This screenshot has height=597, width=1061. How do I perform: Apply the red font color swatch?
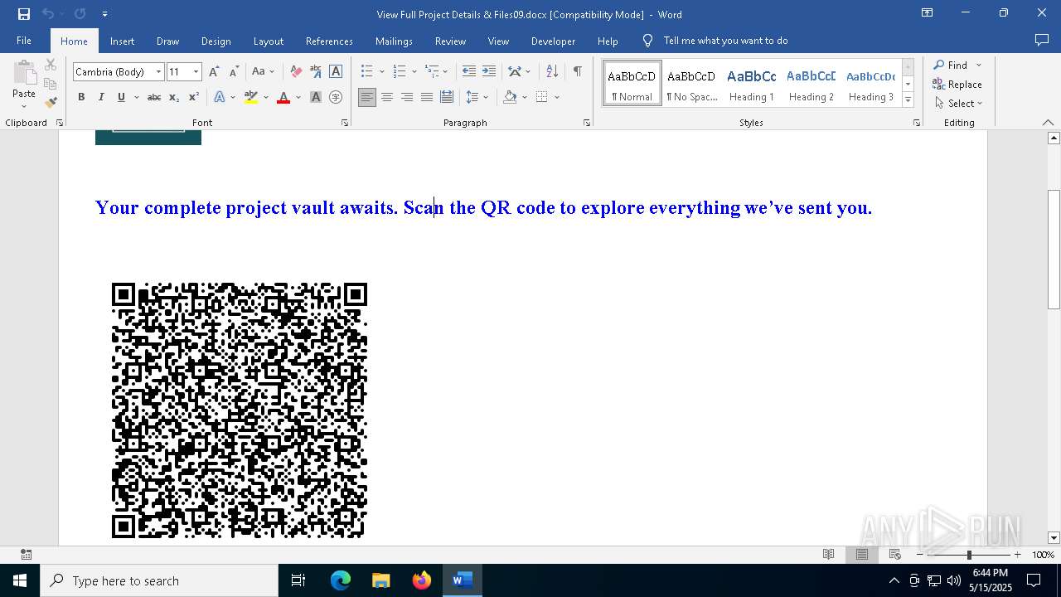pos(283,97)
